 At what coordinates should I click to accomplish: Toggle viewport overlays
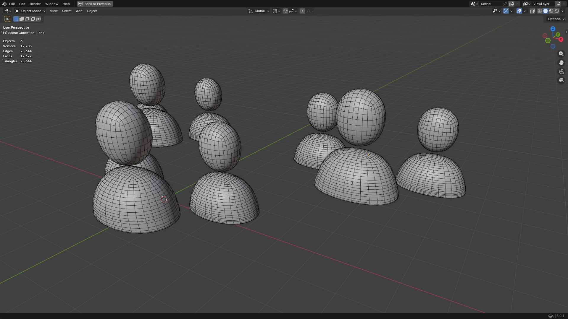(519, 11)
